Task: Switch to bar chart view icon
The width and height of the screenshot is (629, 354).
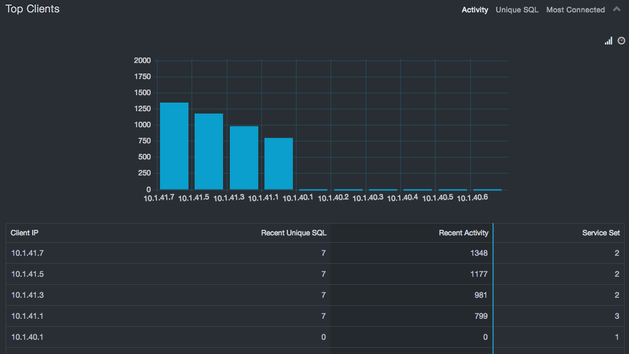Action: [x=609, y=41]
